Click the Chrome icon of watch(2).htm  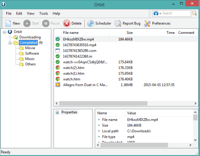(58, 68)
